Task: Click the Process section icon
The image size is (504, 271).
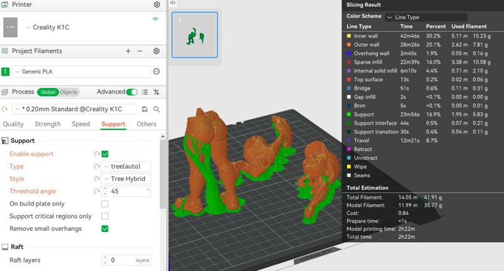Action: click(4, 92)
